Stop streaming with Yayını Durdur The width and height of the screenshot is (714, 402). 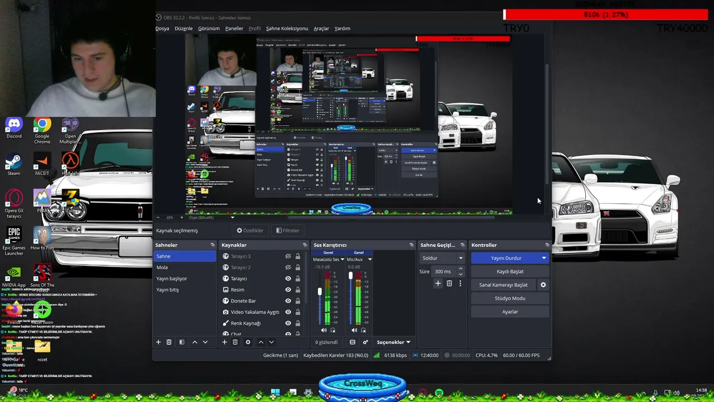coord(505,258)
